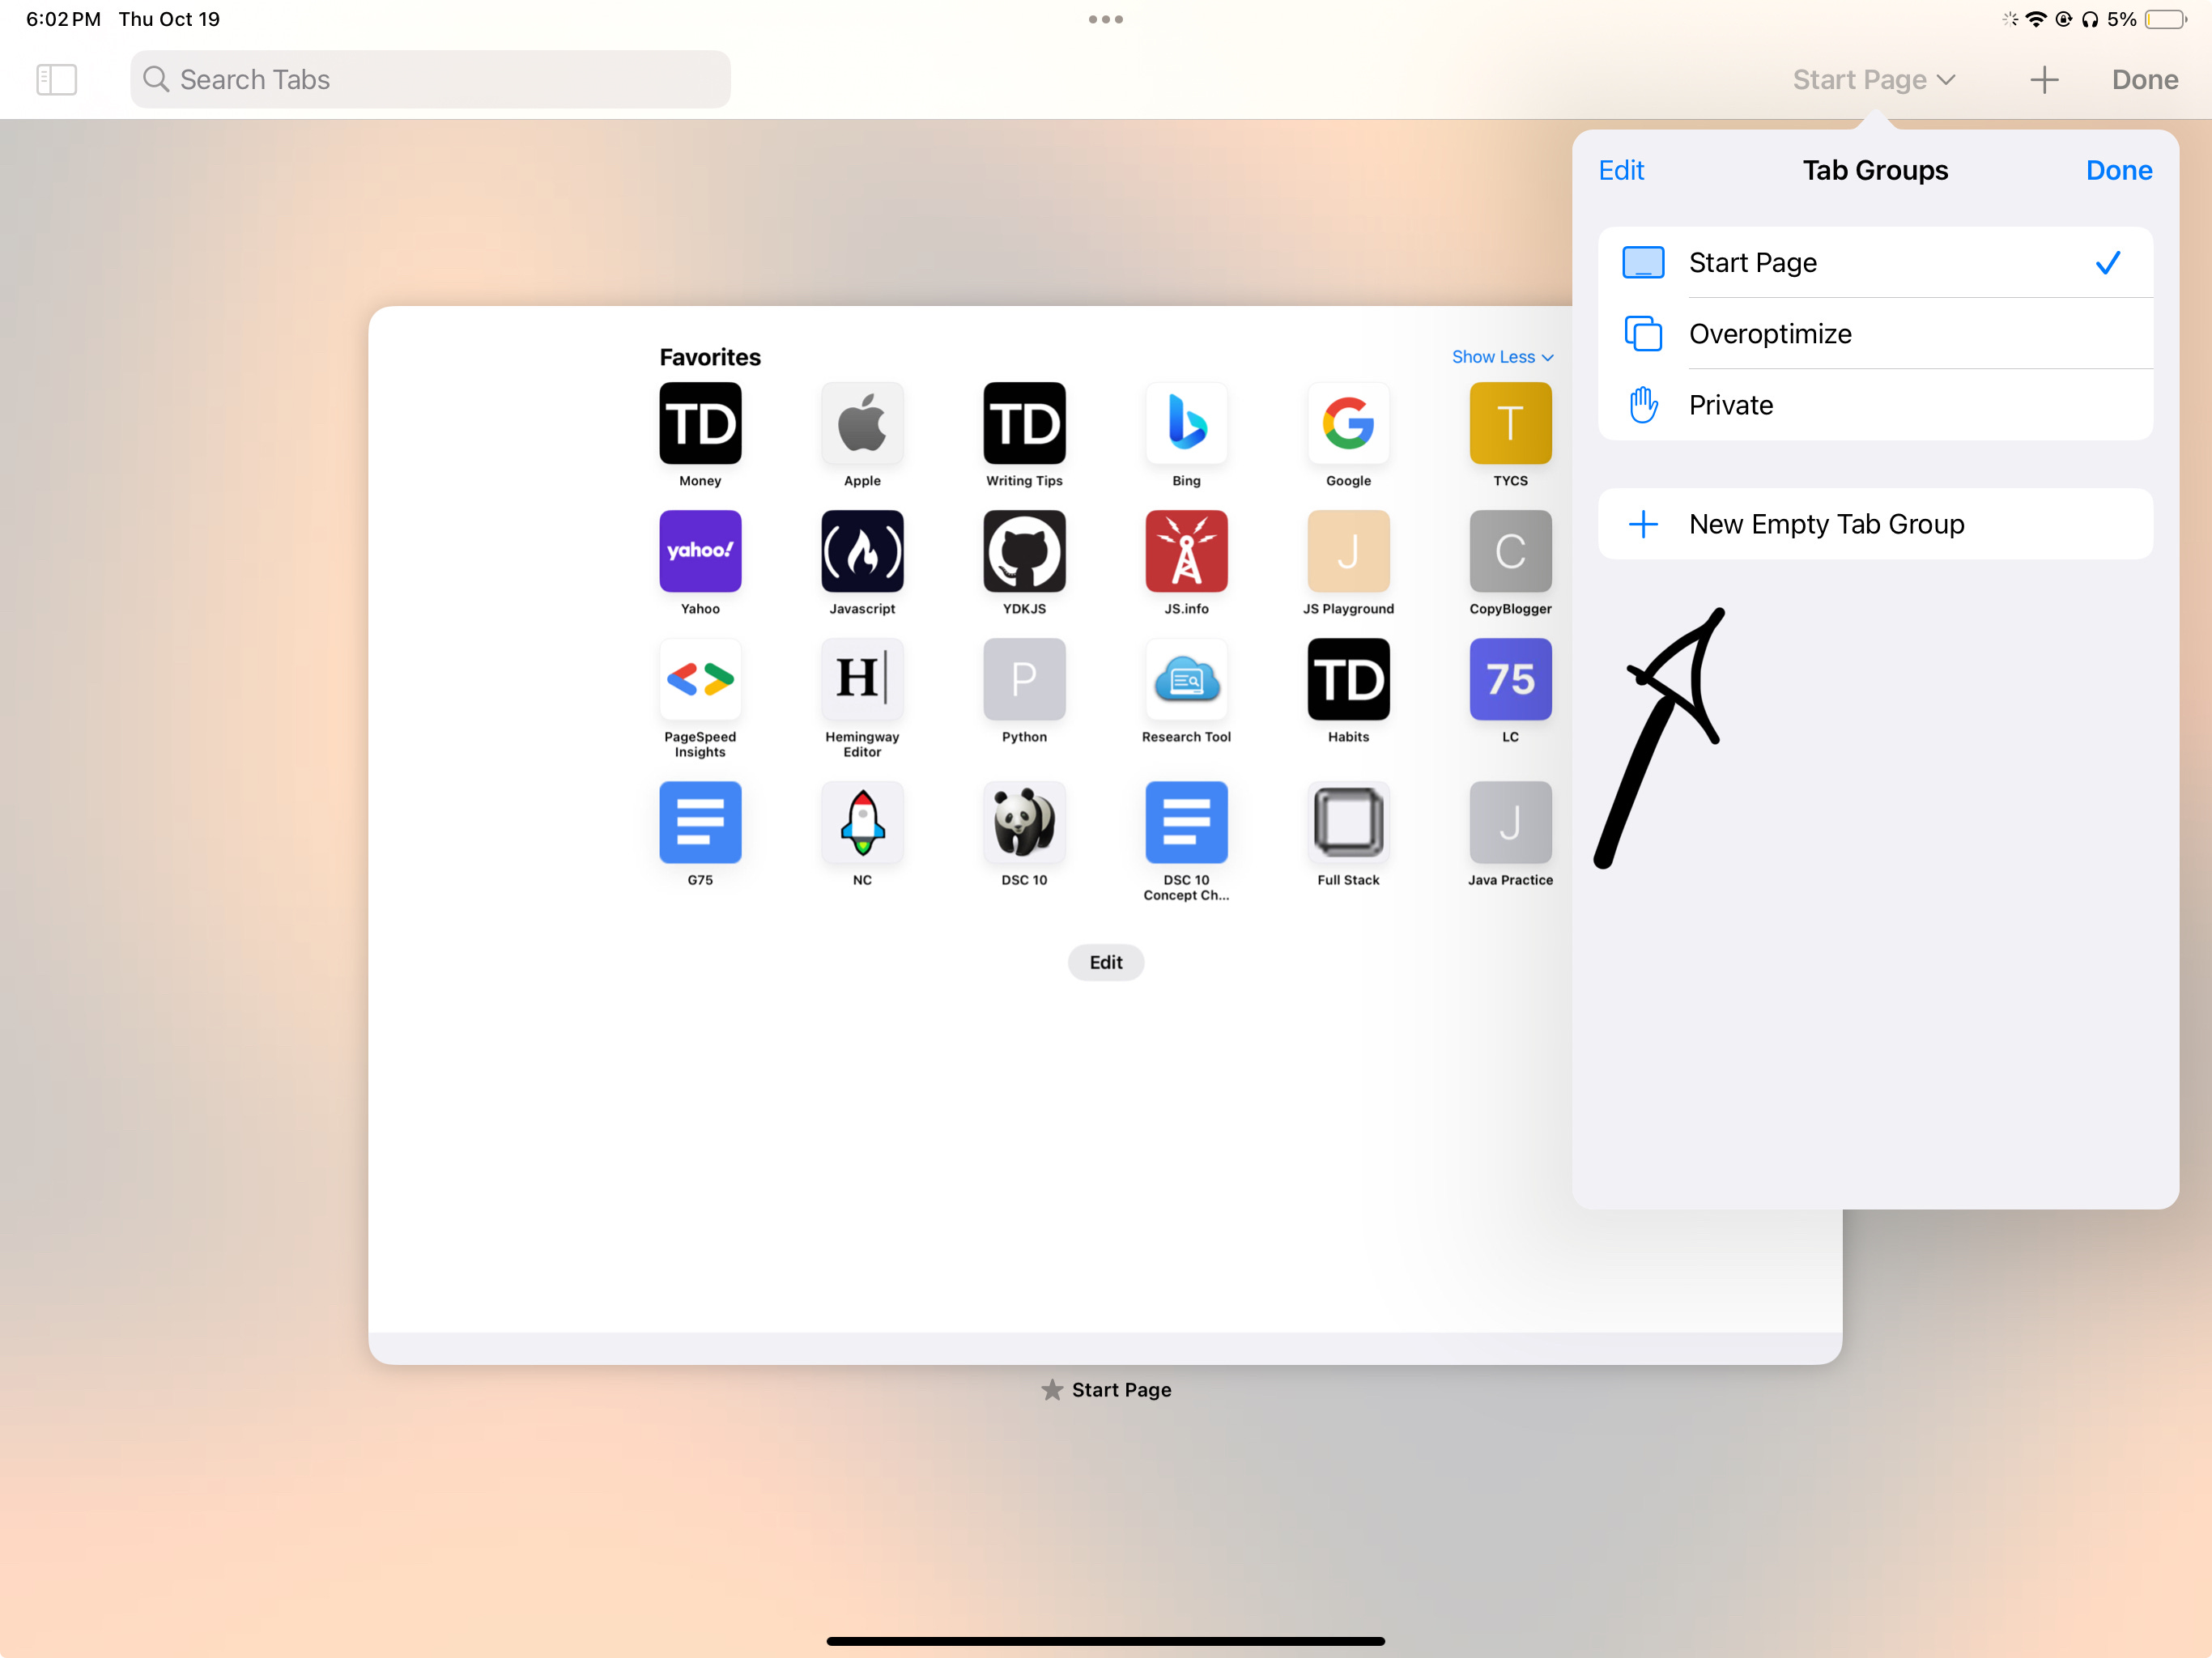
Task: Open the Habits favorite
Action: click(x=1348, y=679)
